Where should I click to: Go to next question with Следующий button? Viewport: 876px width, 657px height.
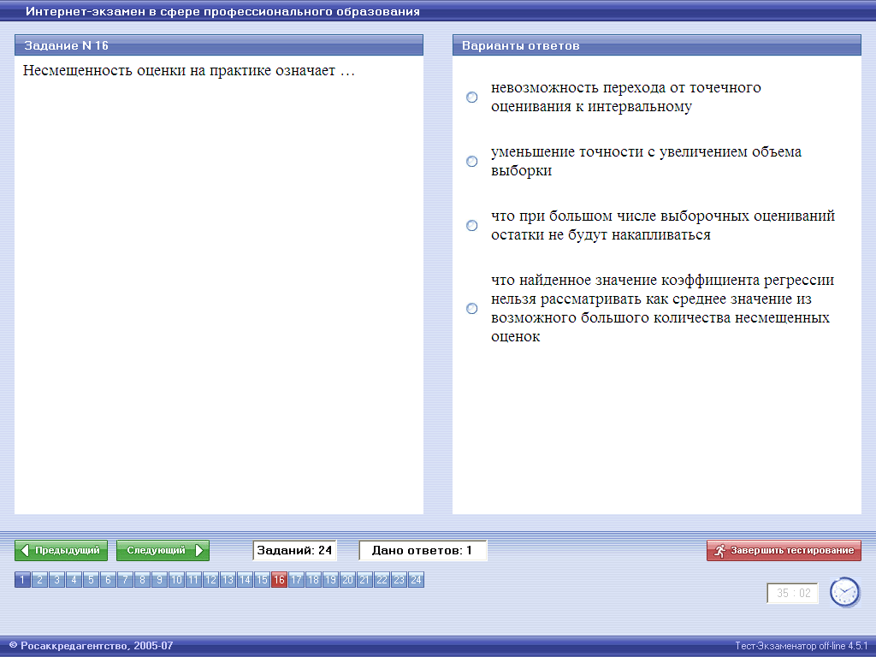click(x=163, y=550)
